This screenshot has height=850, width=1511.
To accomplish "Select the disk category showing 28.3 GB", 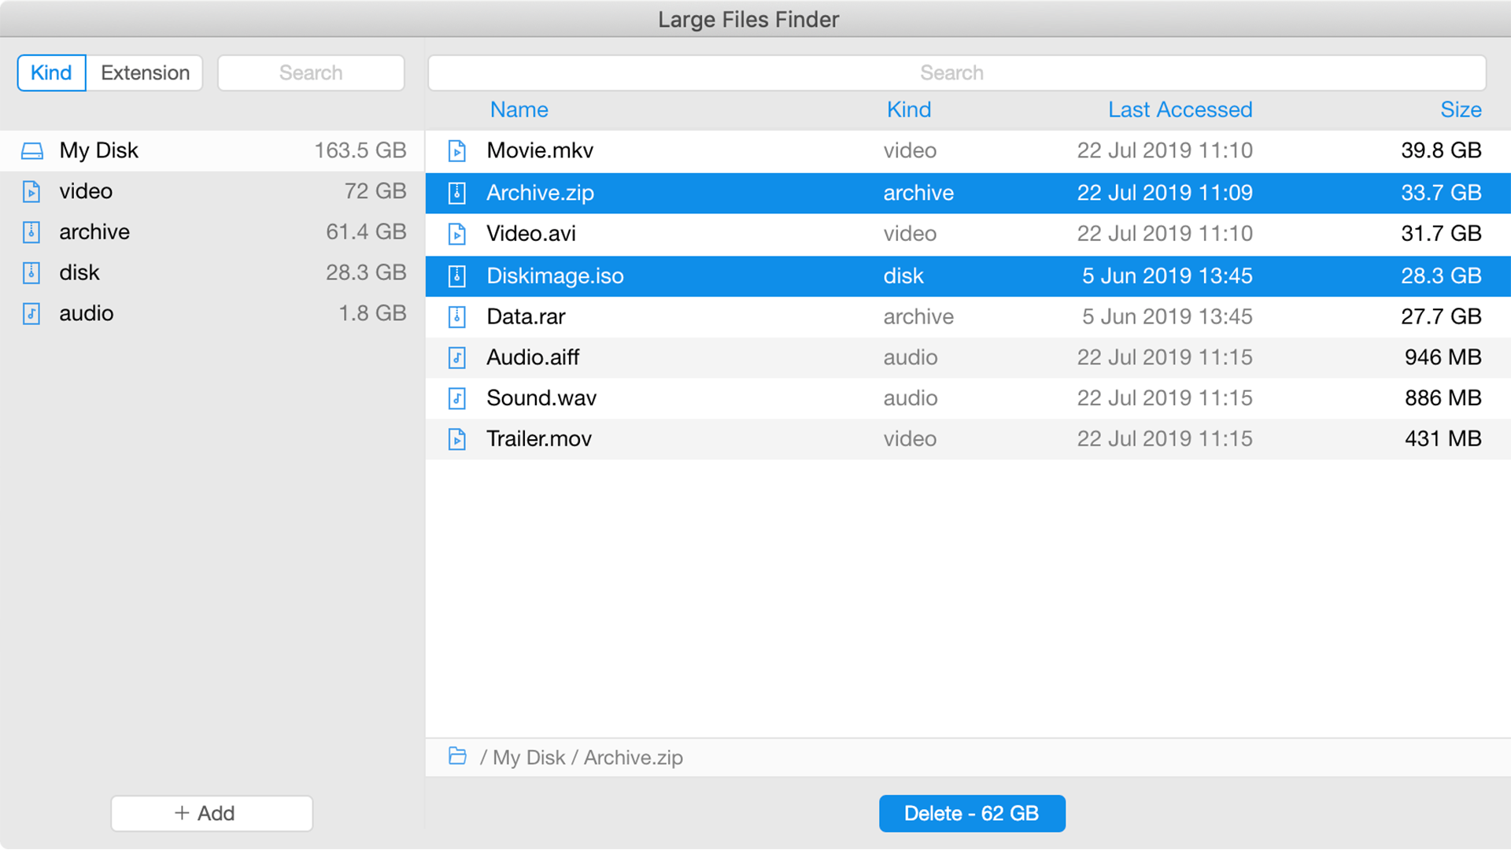I will pyautogui.click(x=79, y=272).
